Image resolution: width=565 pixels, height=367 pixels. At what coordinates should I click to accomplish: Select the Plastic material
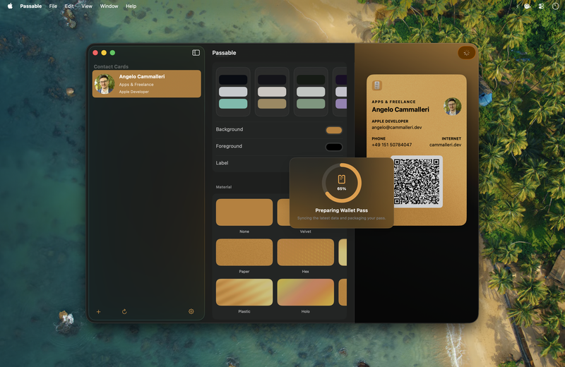[x=244, y=292]
